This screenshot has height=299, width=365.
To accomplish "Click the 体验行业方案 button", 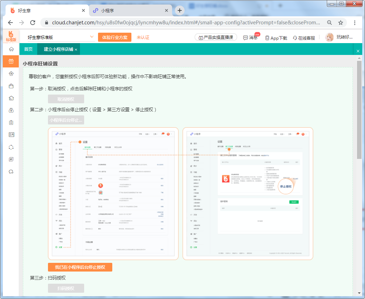I will pyautogui.click(x=115, y=37).
